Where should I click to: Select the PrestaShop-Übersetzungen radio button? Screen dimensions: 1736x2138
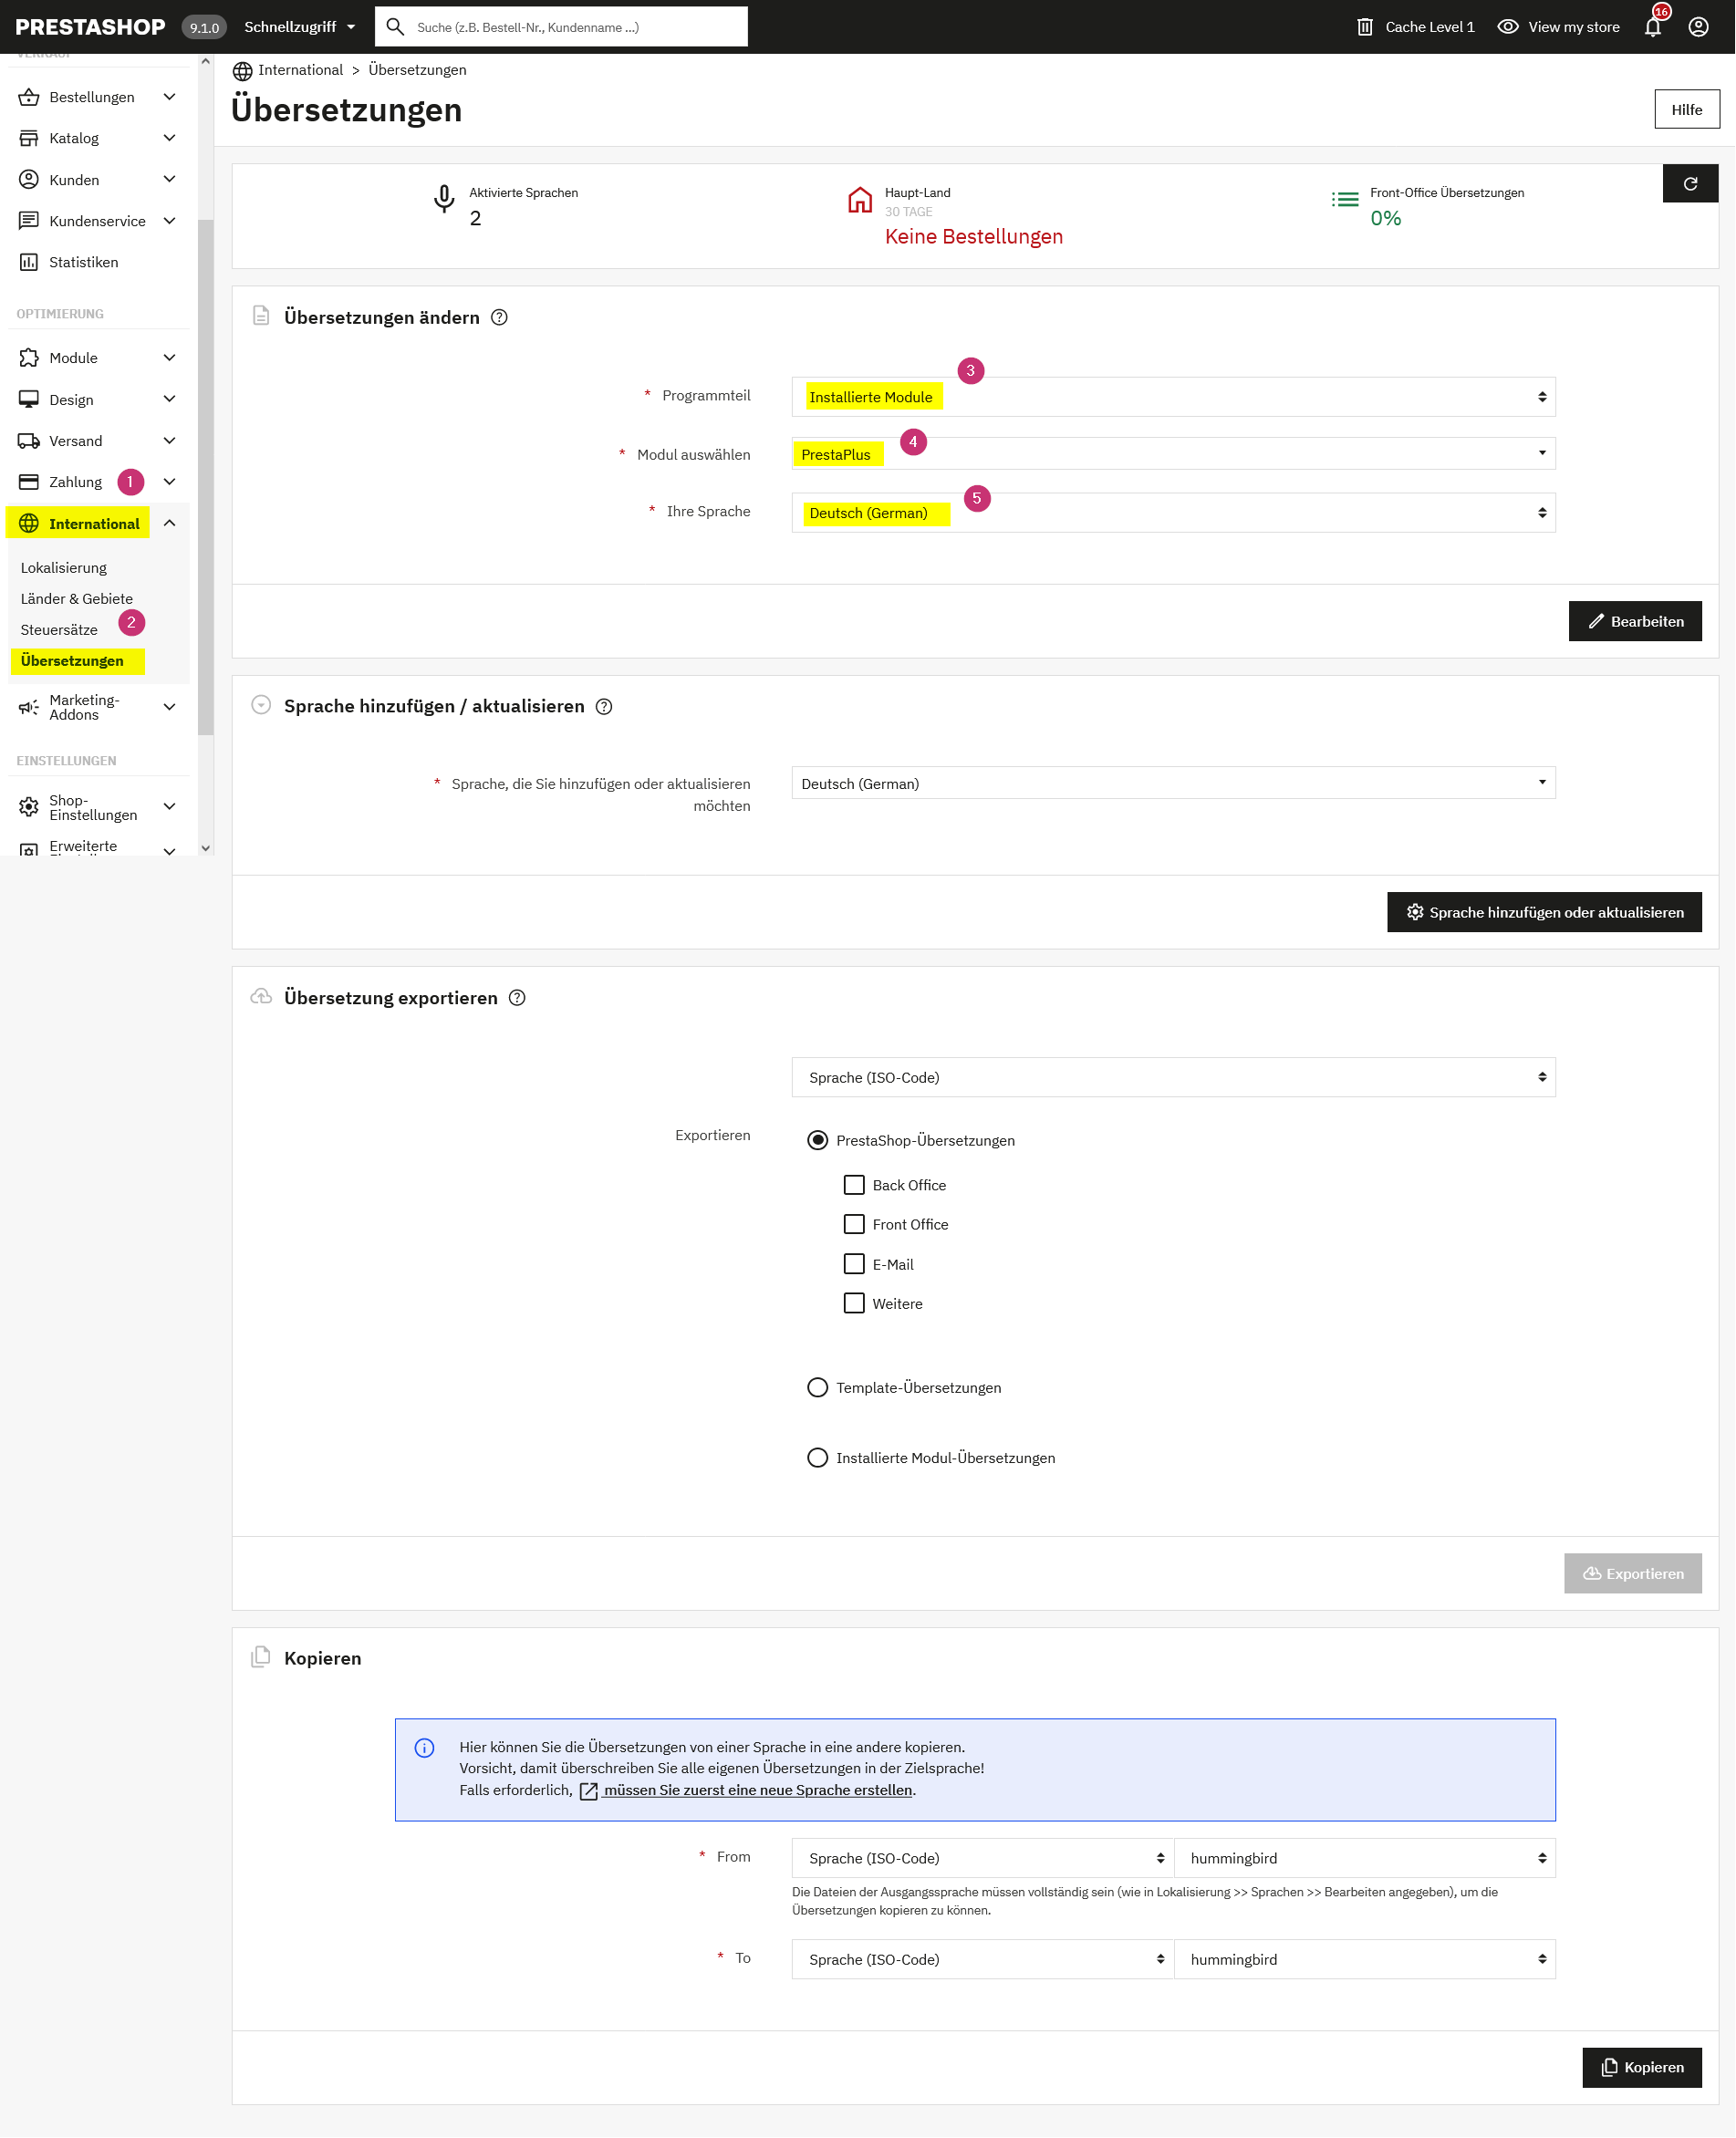coord(818,1141)
